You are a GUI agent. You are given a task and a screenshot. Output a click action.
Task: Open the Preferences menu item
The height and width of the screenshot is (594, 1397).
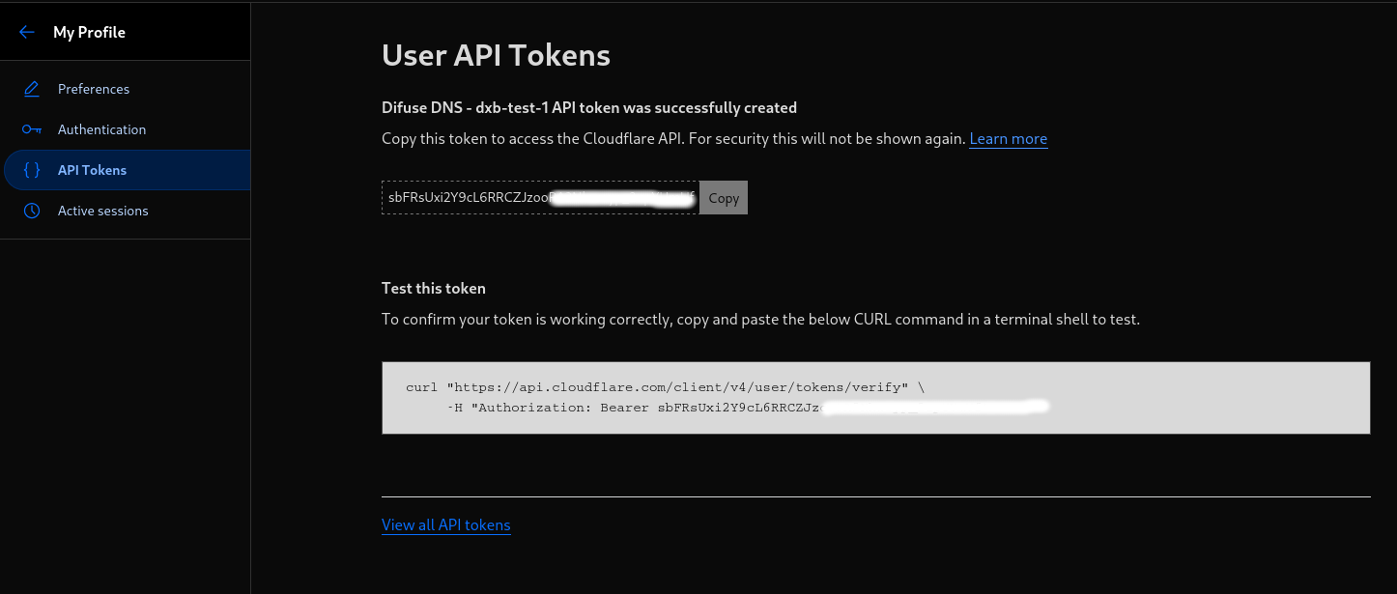[126, 89]
